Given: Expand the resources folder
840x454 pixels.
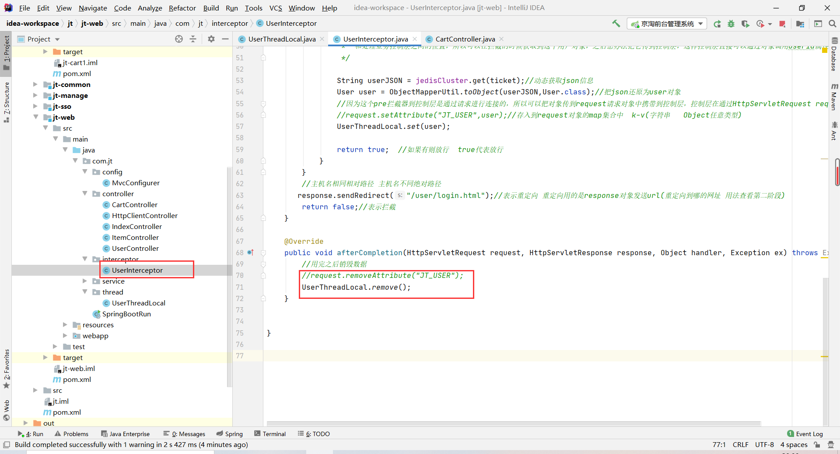Looking at the screenshot, I should 65,325.
